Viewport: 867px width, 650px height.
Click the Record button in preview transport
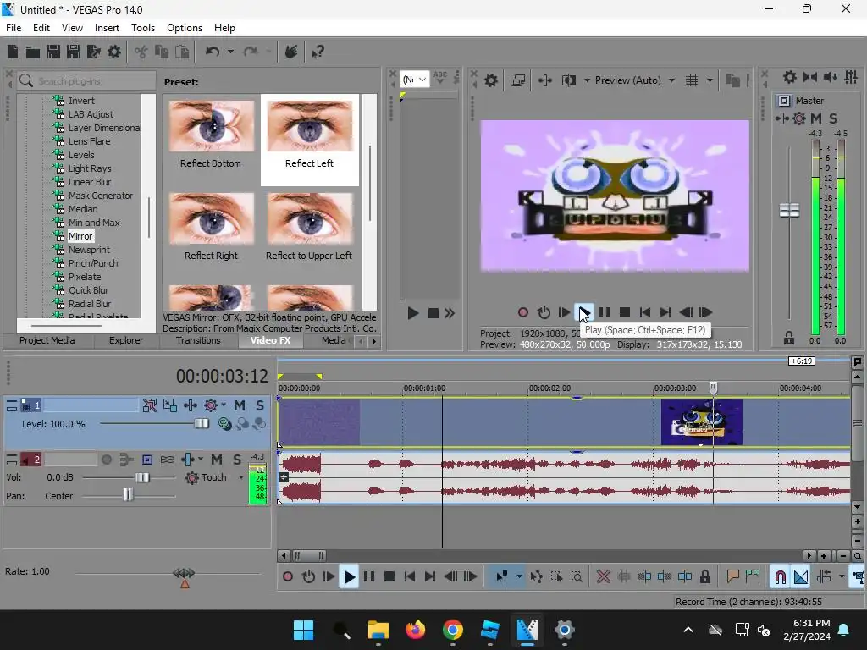click(x=522, y=313)
